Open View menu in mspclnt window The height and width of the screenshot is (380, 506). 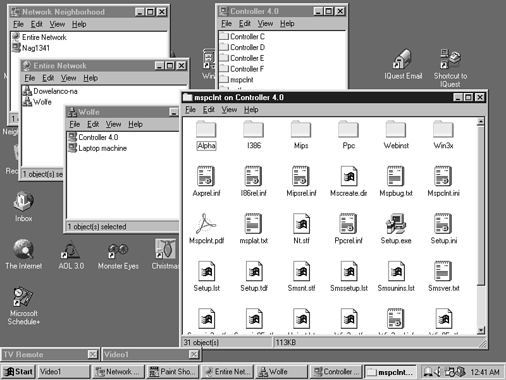[229, 110]
